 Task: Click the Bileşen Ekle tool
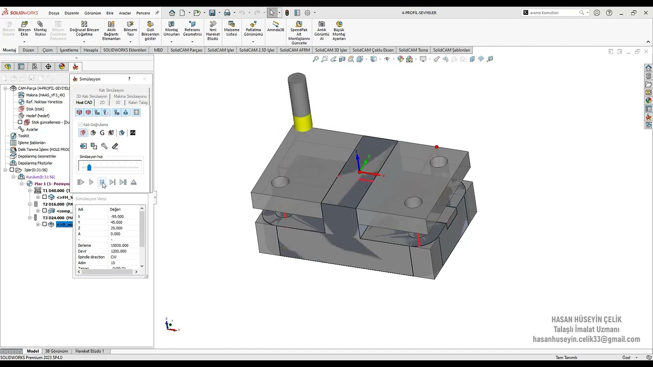(x=24, y=29)
